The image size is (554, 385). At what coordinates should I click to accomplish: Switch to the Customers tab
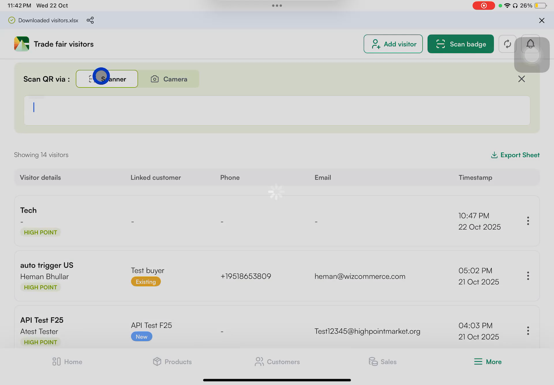277,362
